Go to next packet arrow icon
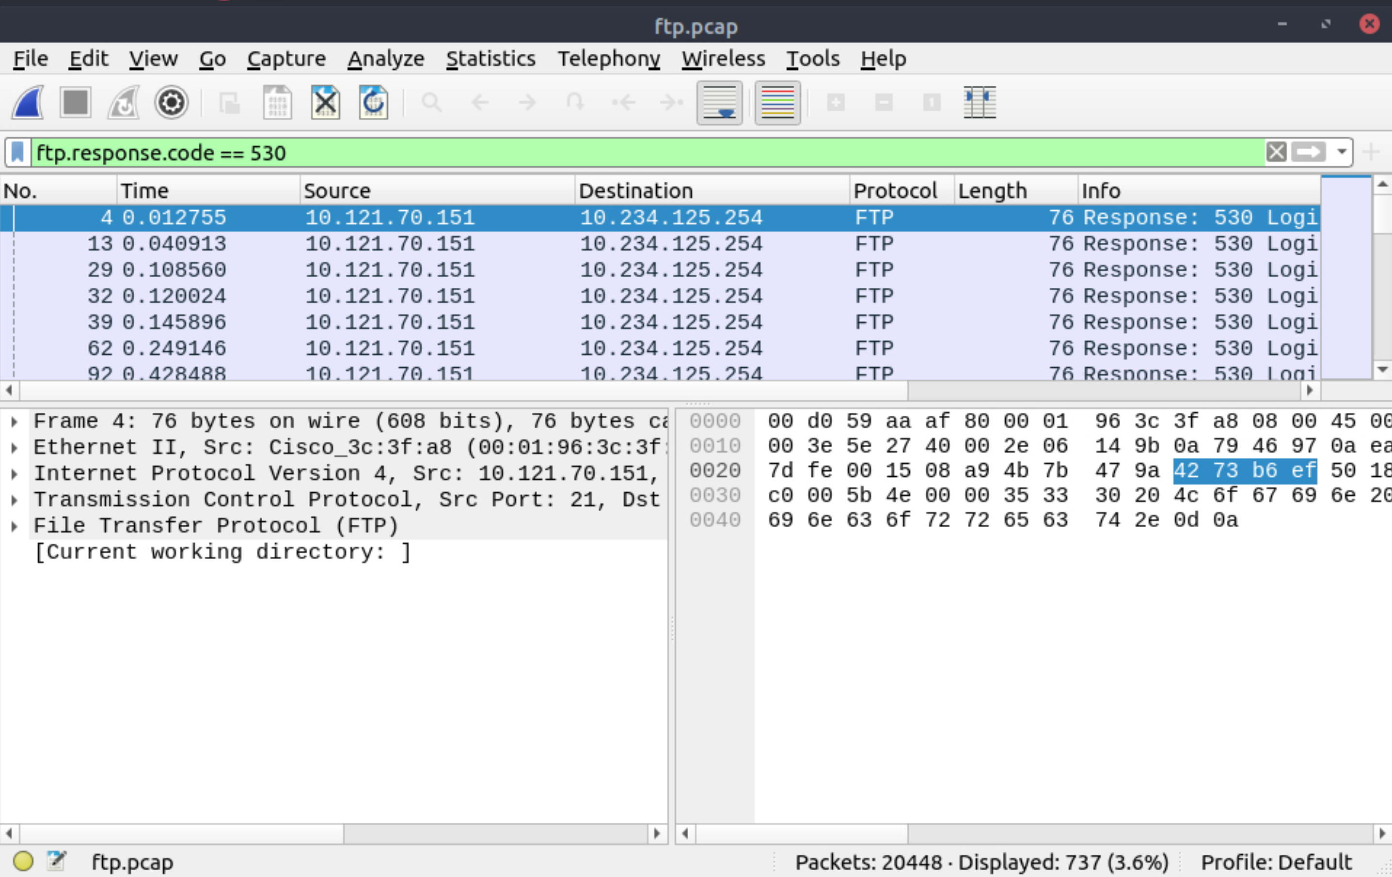Screen dimensions: 1392x877 (527, 103)
